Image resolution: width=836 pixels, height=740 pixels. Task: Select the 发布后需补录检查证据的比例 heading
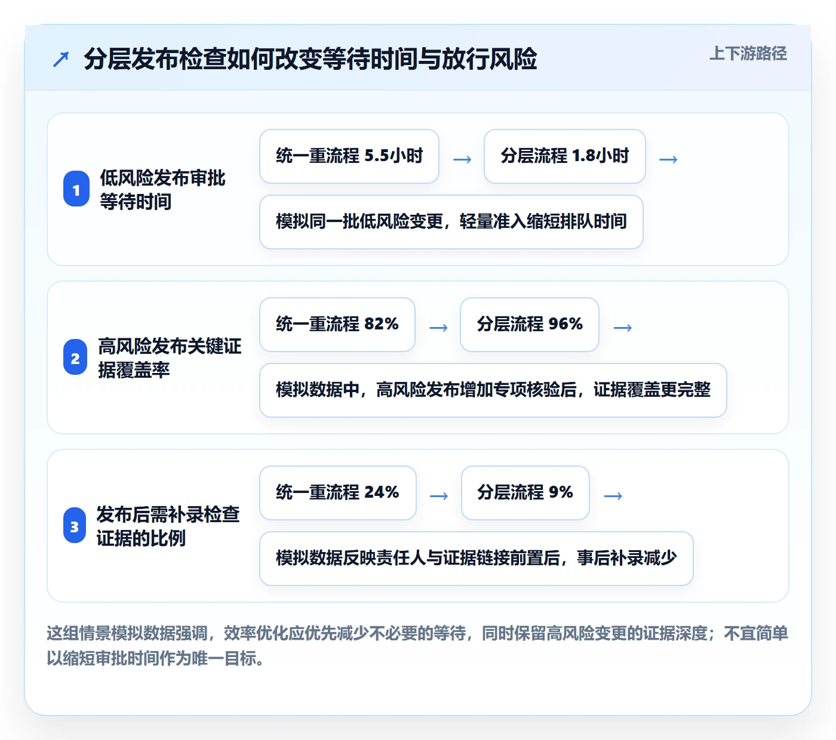(168, 526)
